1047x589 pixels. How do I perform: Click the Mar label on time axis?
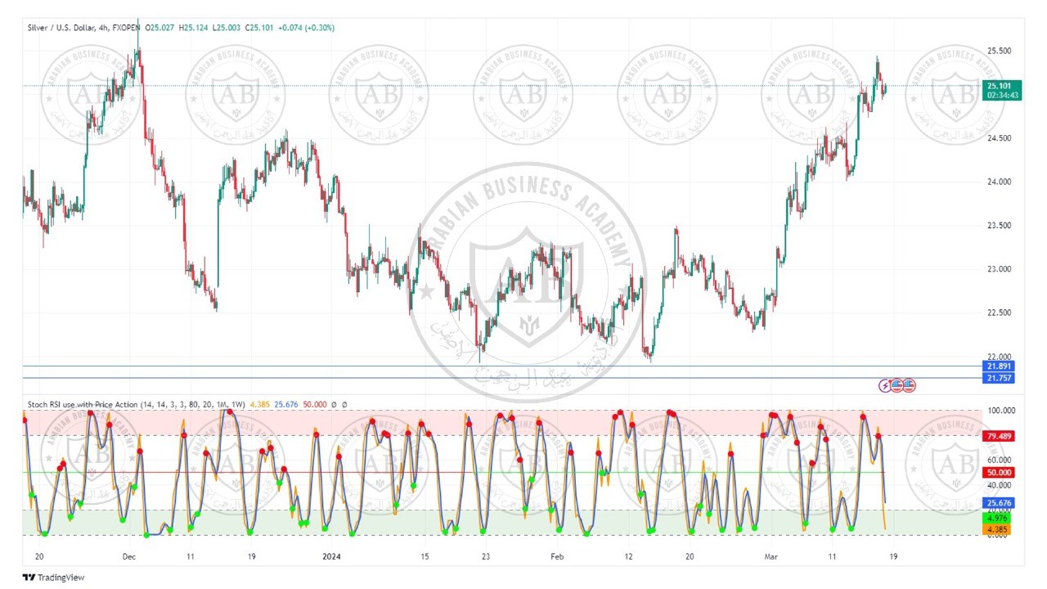771,556
